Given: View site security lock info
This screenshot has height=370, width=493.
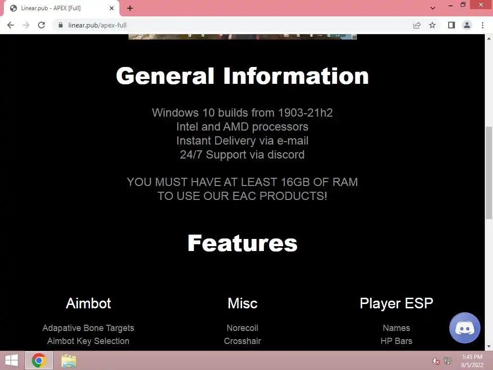Looking at the screenshot, I should coord(61,25).
